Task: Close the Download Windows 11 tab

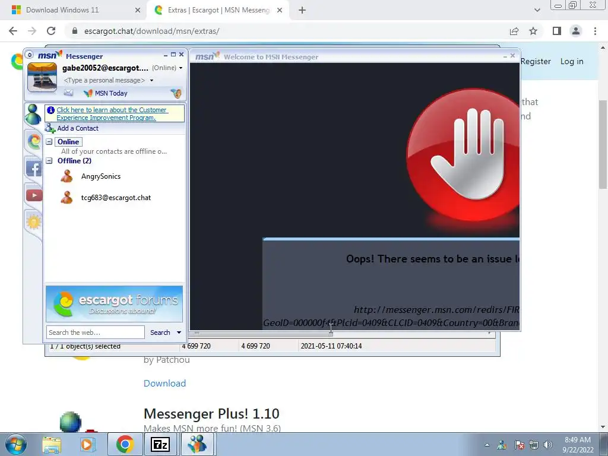Action: 138,10
